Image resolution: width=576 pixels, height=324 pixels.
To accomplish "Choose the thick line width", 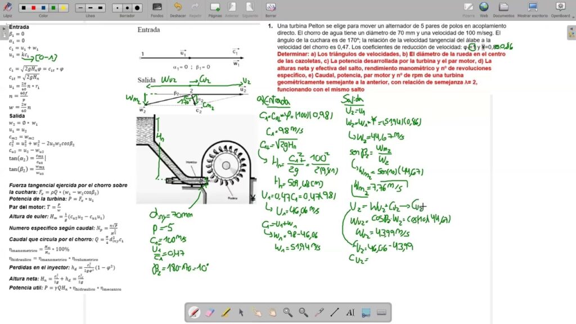I will [100, 8].
